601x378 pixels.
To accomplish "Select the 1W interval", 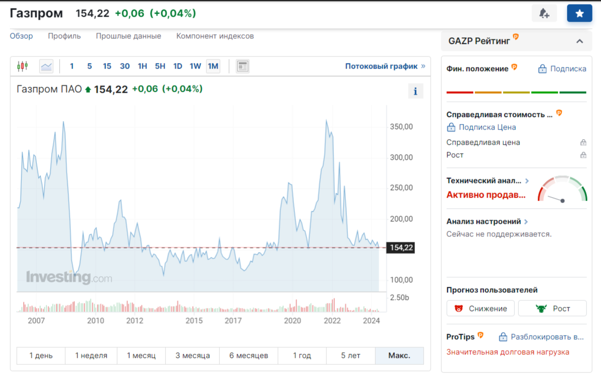I will [195, 66].
